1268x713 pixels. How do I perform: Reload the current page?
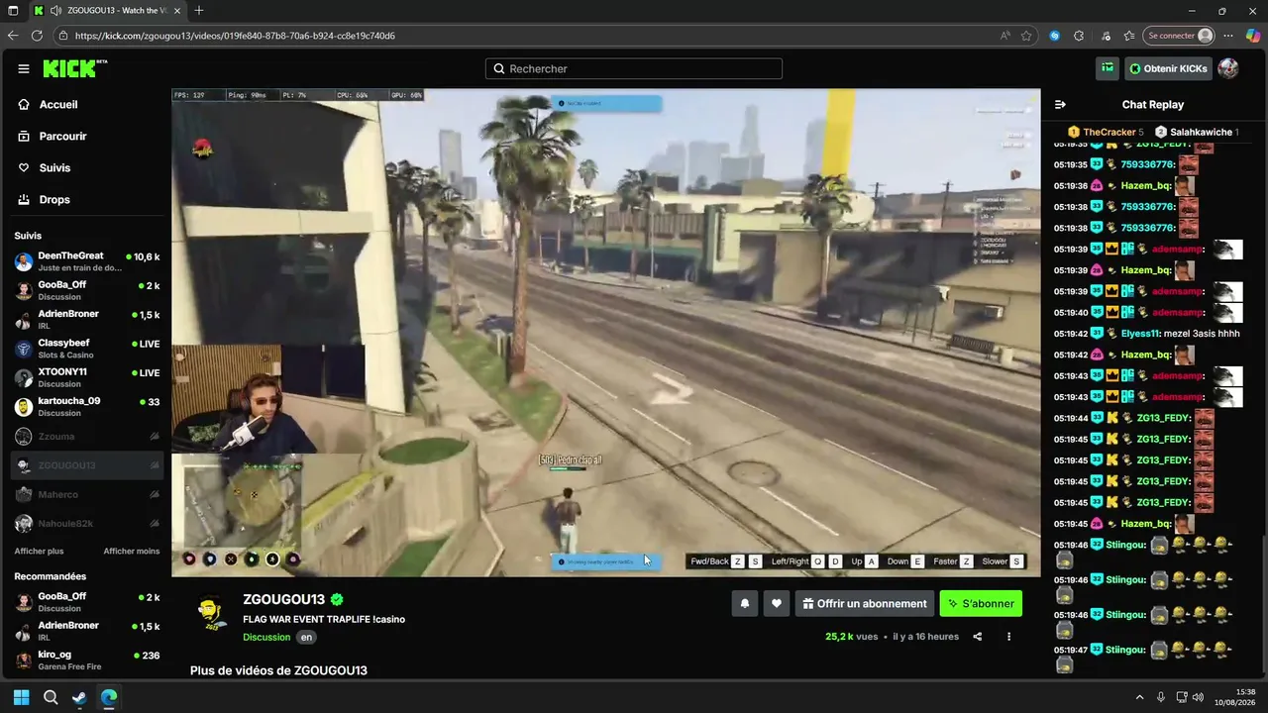point(38,36)
